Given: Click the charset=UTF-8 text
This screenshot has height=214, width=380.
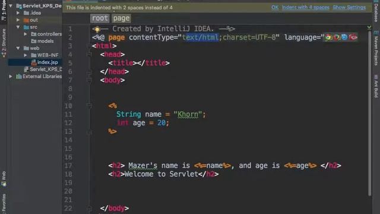Looking at the screenshot, I should click(249, 37).
